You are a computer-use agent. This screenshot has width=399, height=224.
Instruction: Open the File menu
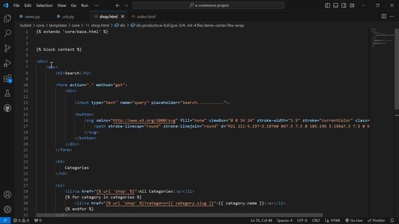[16, 6]
